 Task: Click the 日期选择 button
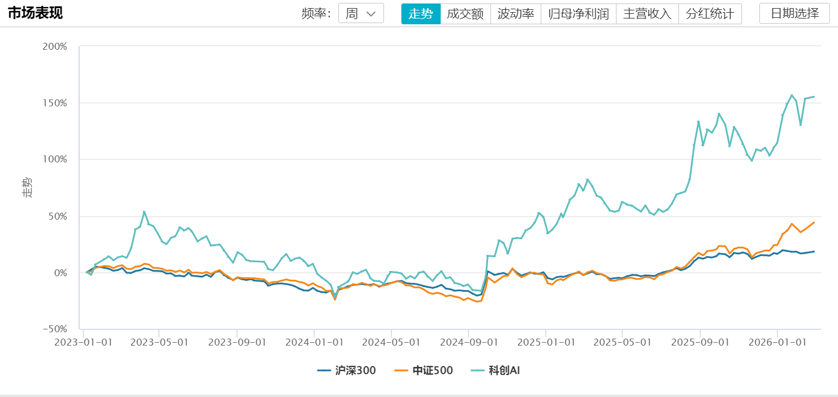coord(795,14)
